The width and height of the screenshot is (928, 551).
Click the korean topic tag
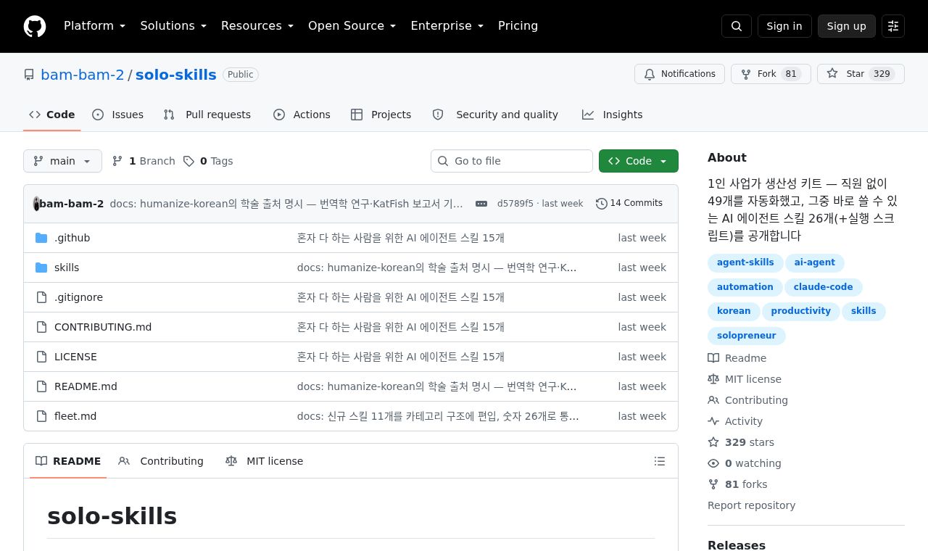734,311
